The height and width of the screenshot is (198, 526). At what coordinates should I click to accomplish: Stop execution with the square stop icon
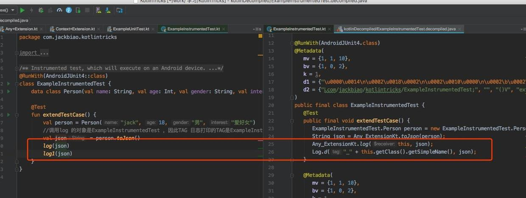(x=87, y=10)
